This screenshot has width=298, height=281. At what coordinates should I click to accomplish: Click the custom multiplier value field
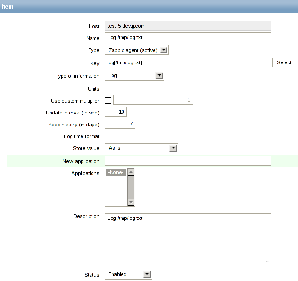click(153, 100)
